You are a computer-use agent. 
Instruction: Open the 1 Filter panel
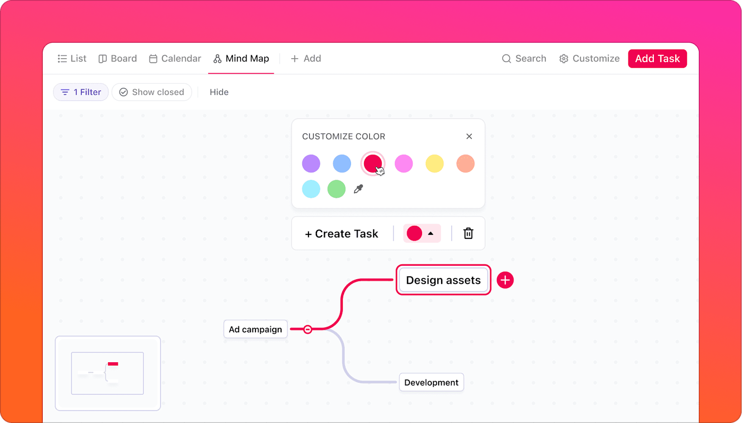(81, 92)
